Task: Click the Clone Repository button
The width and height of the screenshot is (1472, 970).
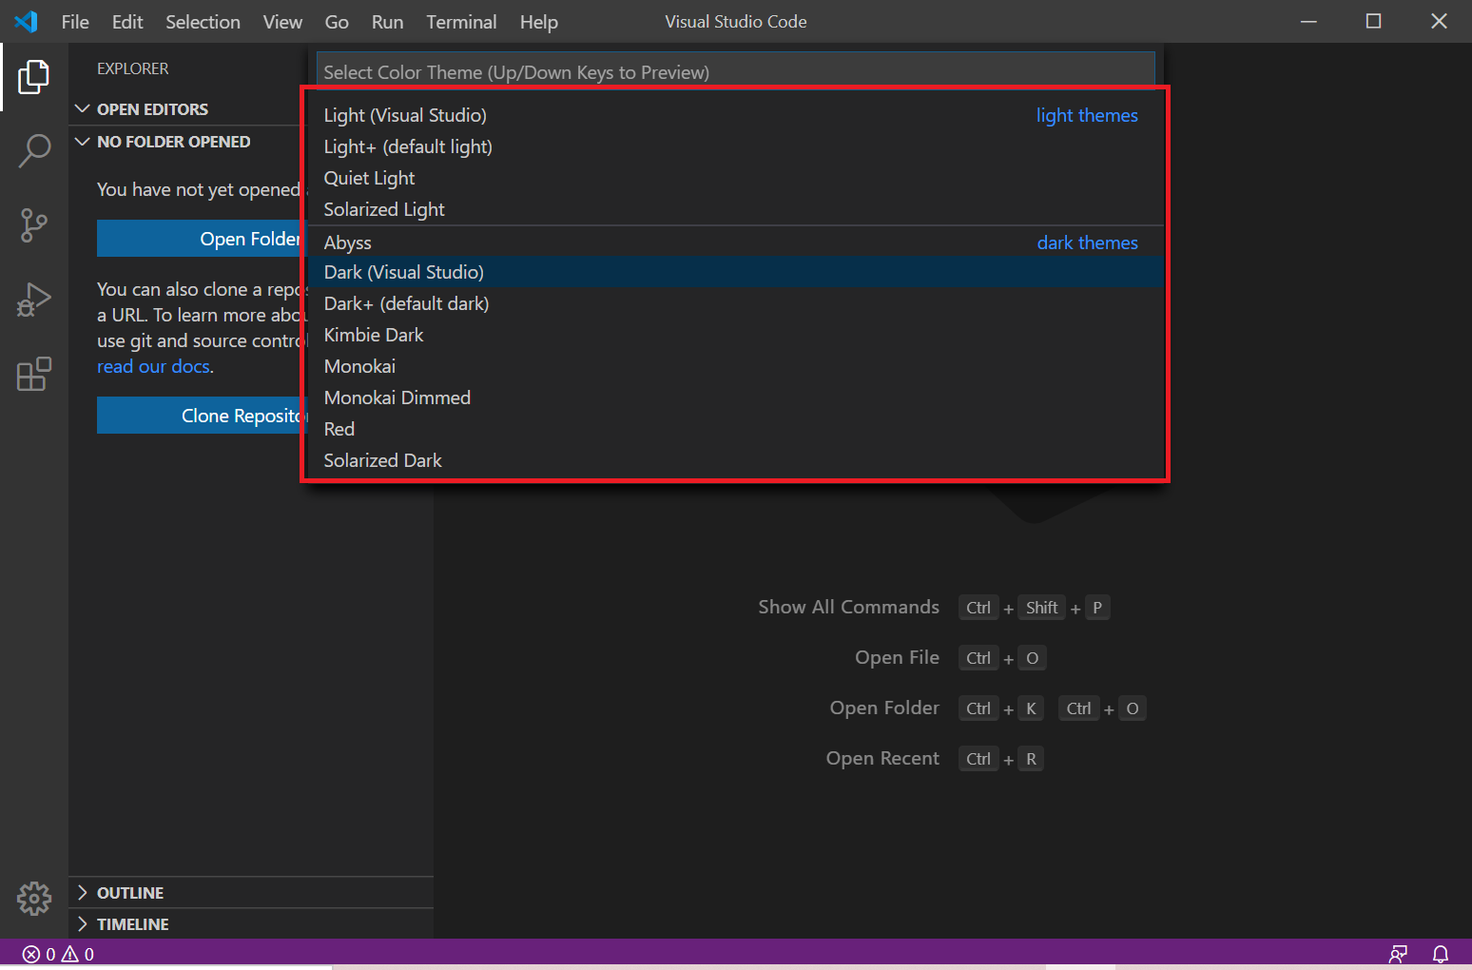Action: click(202, 416)
